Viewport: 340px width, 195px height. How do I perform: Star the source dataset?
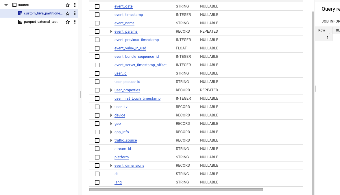(x=68, y=5)
